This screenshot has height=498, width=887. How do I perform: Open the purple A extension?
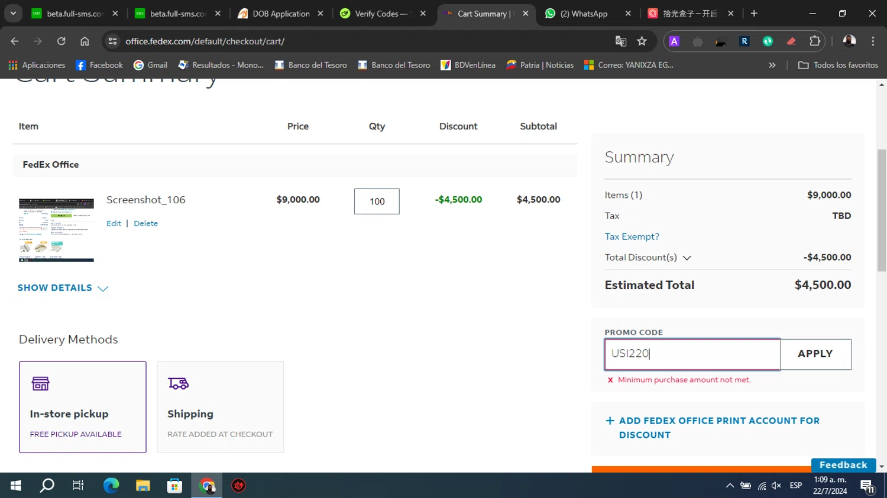pos(674,41)
